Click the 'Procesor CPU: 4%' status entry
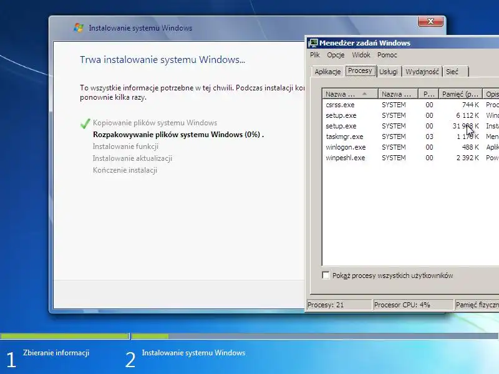This screenshot has width=499, height=374. [x=413, y=305]
